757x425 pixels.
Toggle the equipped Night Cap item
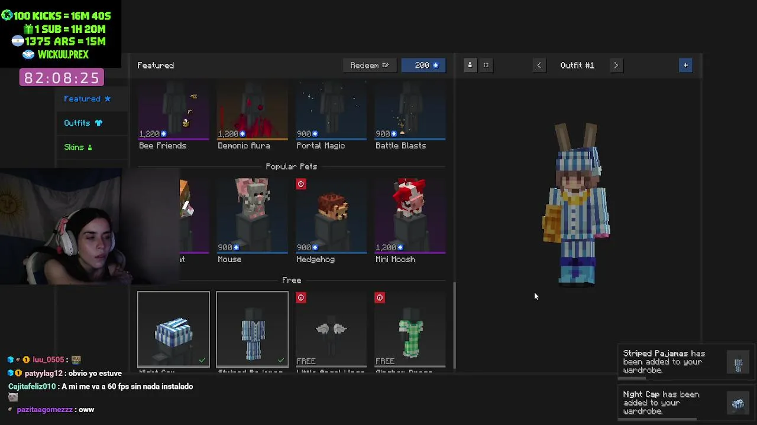(x=173, y=329)
